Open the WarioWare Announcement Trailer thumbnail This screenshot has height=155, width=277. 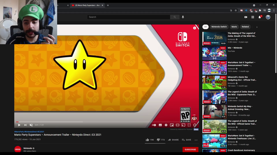click(215, 68)
